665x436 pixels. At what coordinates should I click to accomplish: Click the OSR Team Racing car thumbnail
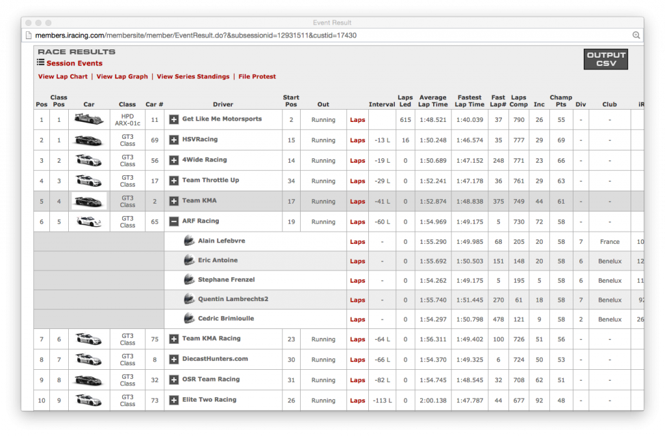88,380
